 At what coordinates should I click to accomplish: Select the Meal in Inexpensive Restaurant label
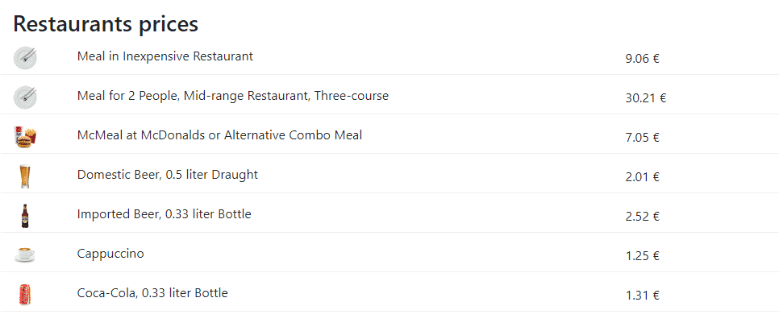[x=165, y=56]
